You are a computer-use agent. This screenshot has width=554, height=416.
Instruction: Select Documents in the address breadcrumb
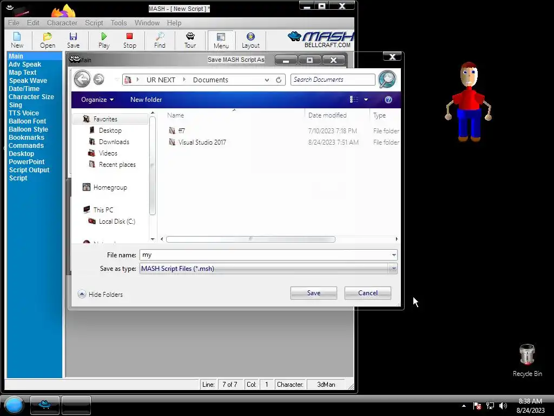point(210,80)
